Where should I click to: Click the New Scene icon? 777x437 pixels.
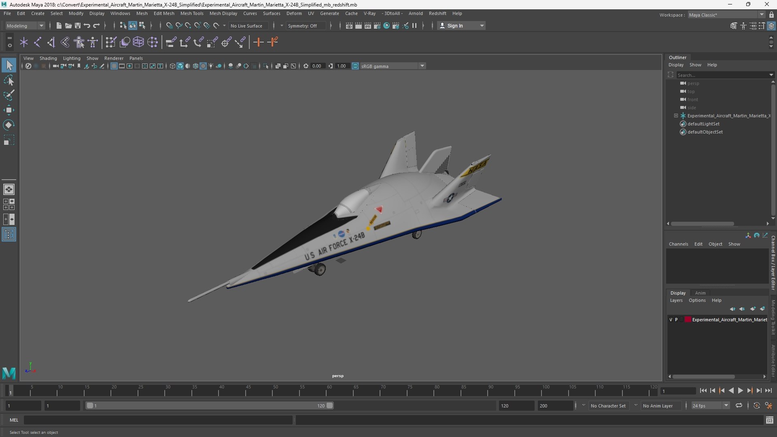[x=59, y=25]
